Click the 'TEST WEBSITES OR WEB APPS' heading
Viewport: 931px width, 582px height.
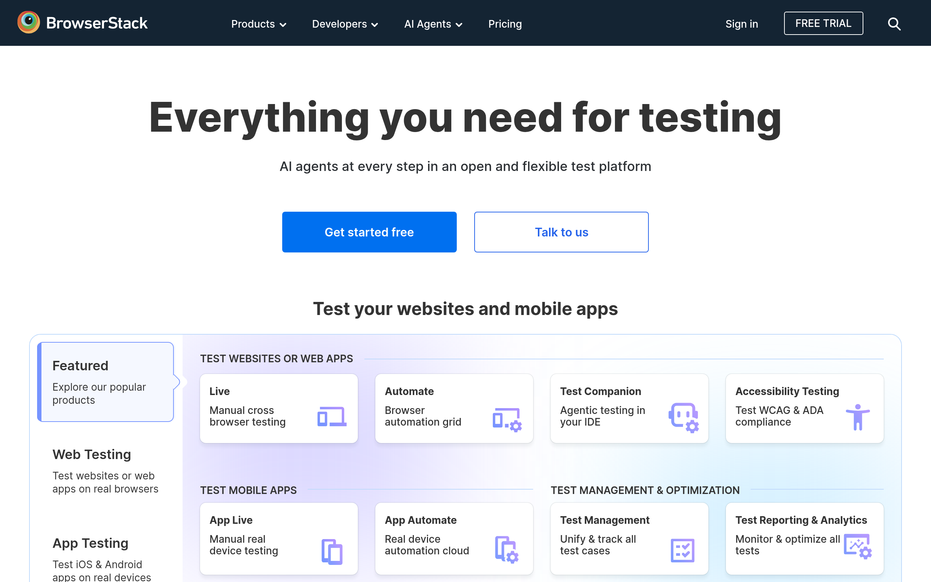(x=276, y=359)
